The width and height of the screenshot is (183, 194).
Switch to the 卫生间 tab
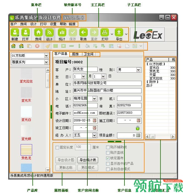click(x=88, y=54)
